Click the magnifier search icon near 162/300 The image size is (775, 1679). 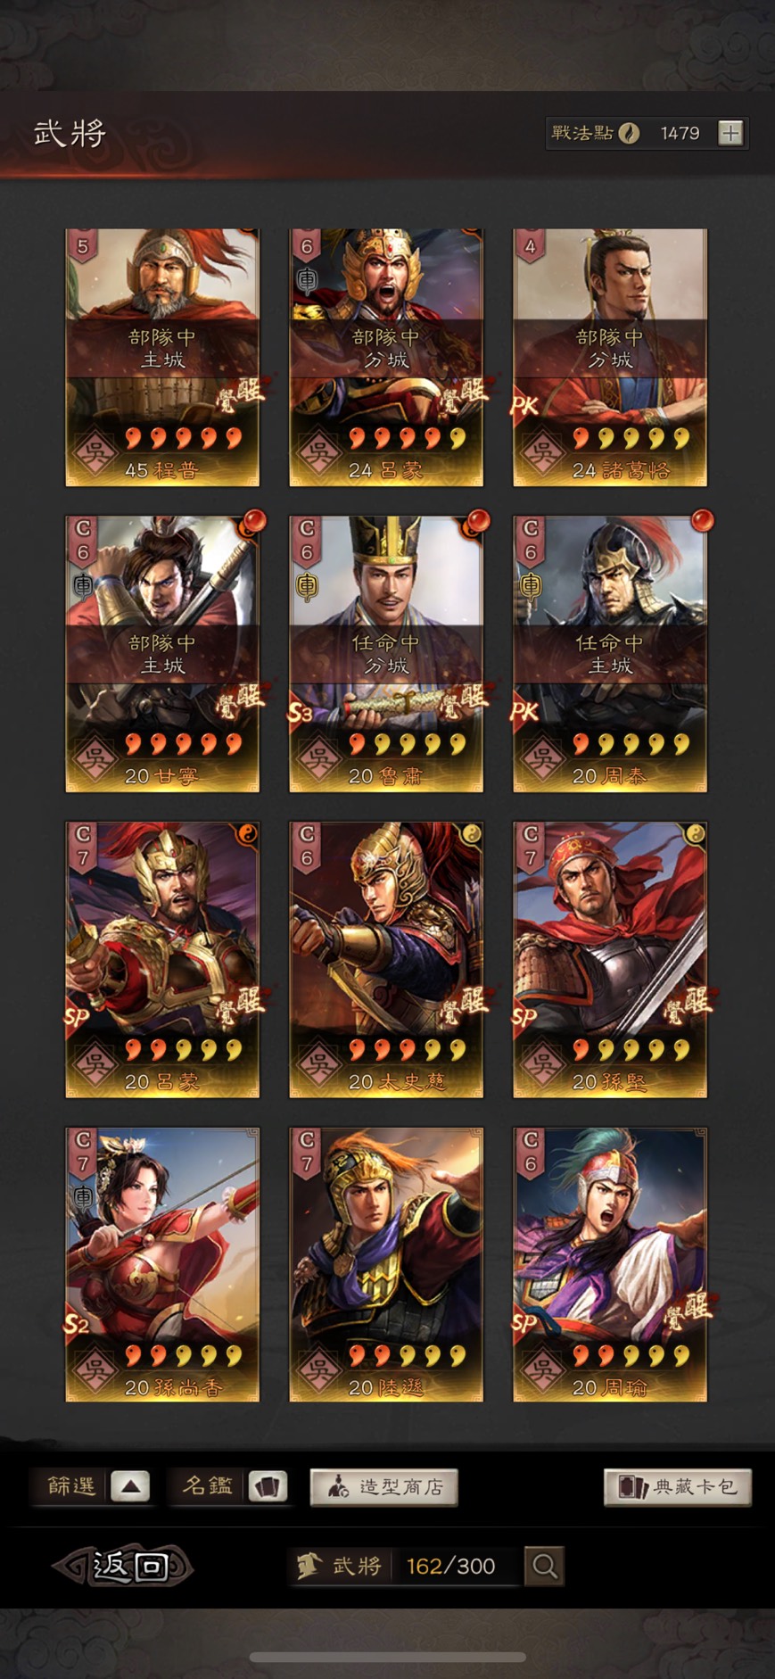coord(544,1566)
